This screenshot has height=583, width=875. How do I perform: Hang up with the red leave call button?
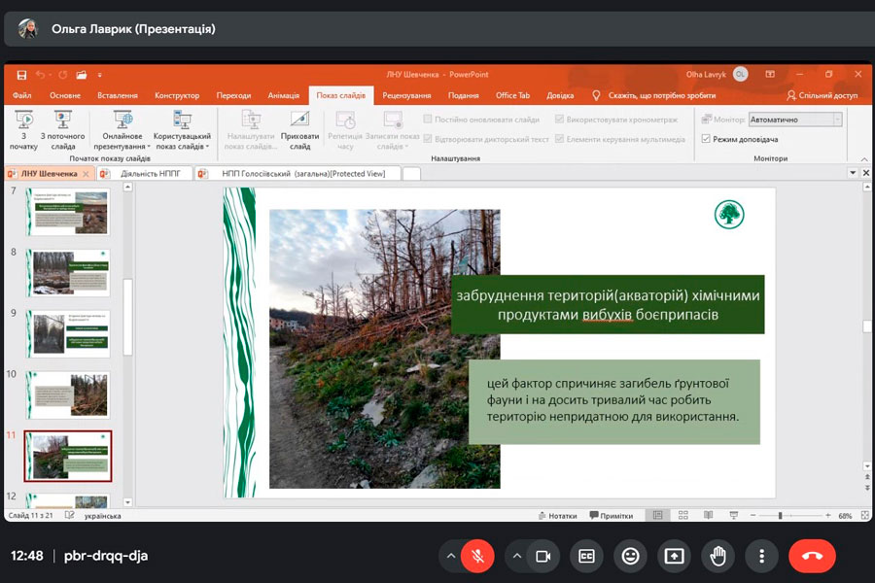(812, 556)
